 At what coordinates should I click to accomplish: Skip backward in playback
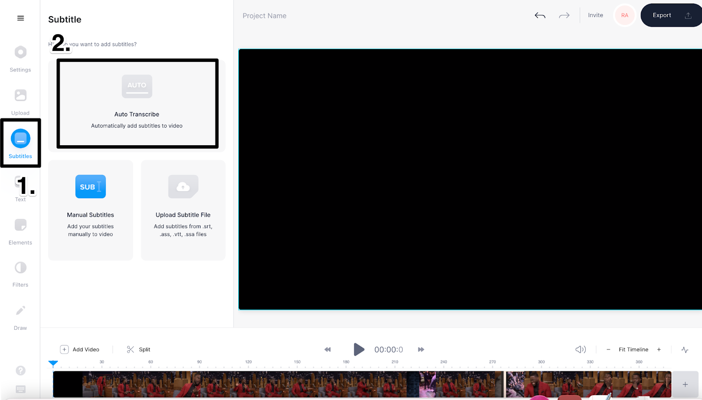(x=327, y=350)
